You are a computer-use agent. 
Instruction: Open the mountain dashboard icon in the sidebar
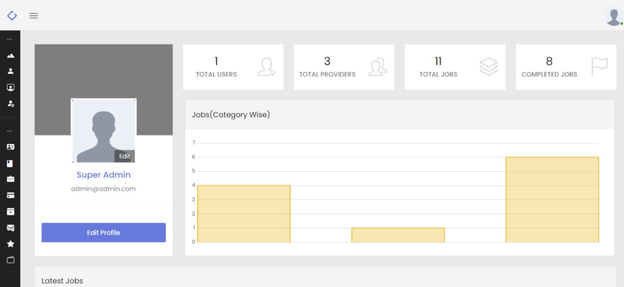click(10, 55)
